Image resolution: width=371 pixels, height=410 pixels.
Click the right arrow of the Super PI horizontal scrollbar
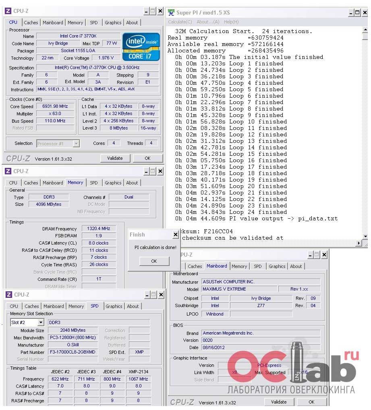(359, 243)
